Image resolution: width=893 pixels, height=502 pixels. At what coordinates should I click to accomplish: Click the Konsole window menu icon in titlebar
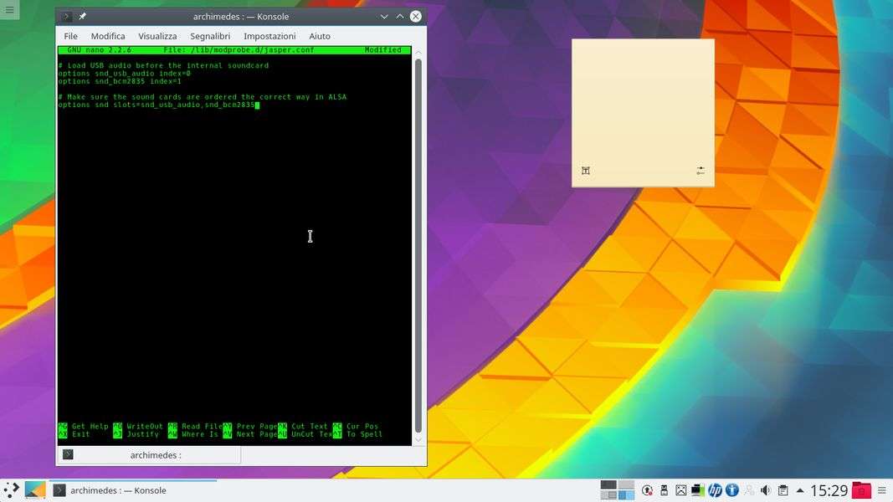[67, 16]
